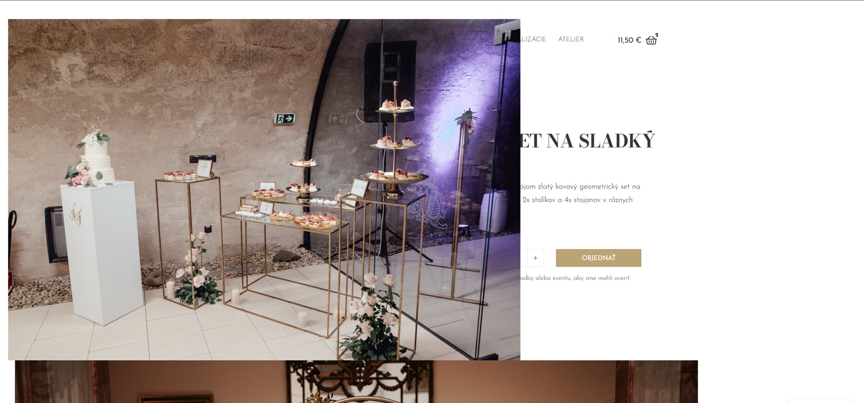Click the green emergency exit sign
The height and width of the screenshot is (403, 864).
point(284,119)
